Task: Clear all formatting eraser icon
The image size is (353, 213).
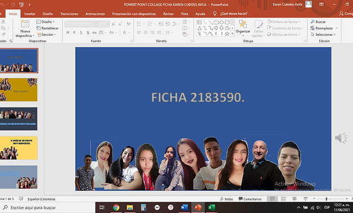Action: 129,24
